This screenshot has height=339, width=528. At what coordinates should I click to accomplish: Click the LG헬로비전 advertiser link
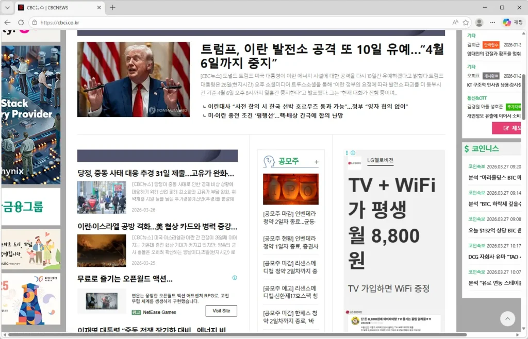(x=380, y=160)
